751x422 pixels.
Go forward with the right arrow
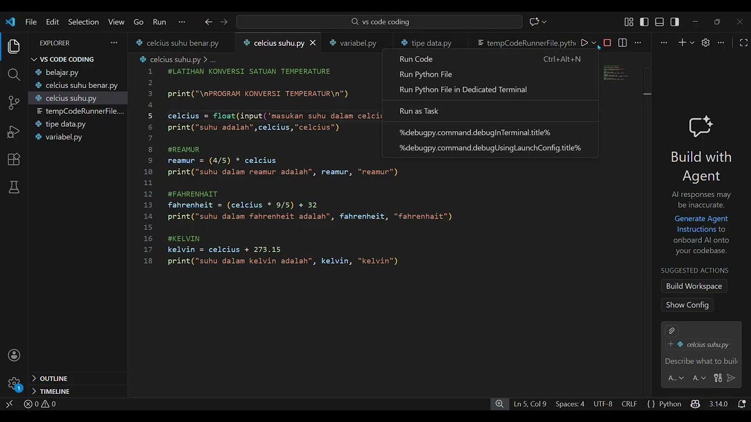click(x=224, y=22)
